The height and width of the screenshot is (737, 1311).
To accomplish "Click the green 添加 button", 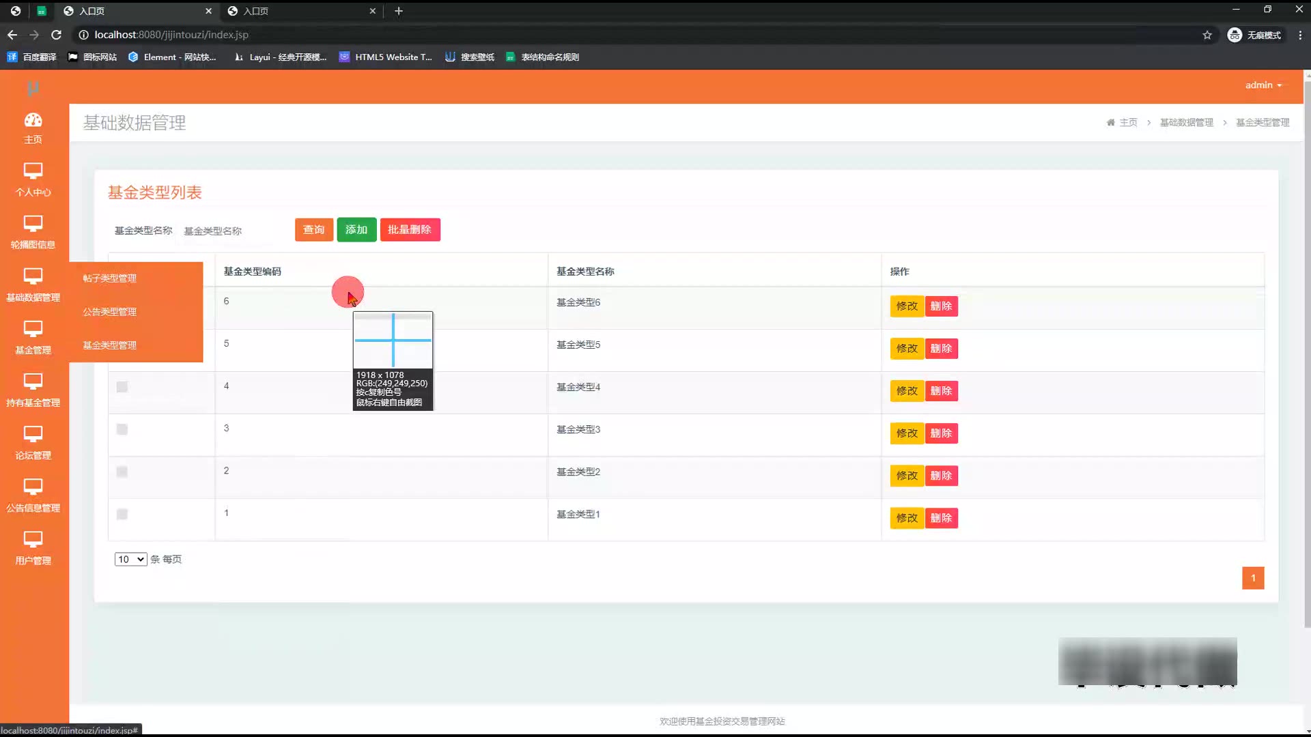I will 356,230.
